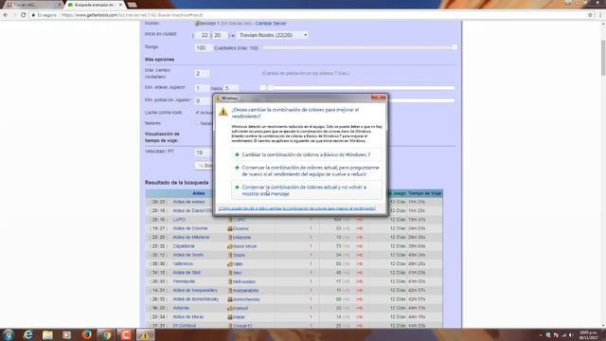
Task: Open the Windows Start menu
Action: point(9,334)
